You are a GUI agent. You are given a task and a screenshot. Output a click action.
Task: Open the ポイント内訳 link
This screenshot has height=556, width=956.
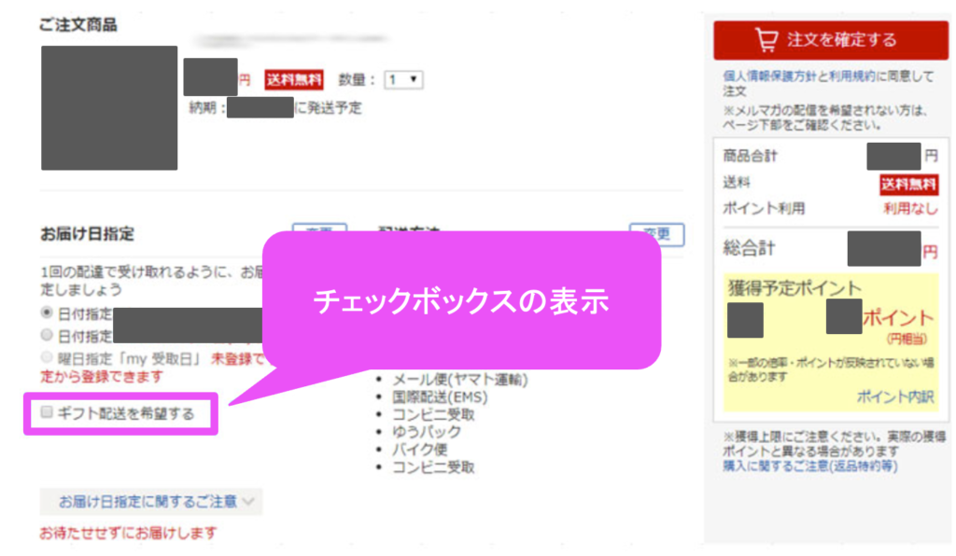[x=895, y=397]
